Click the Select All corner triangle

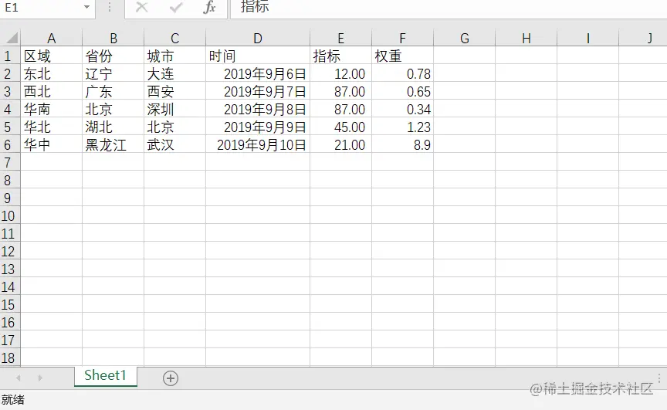coord(12,38)
